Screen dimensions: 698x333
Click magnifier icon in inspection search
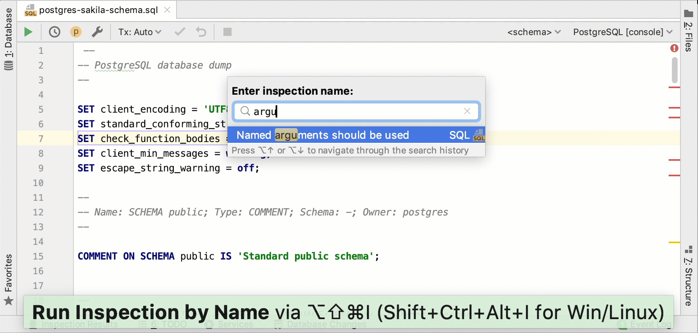click(245, 111)
